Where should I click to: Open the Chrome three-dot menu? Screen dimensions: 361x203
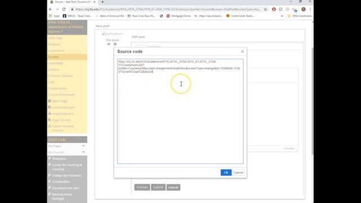310,10
